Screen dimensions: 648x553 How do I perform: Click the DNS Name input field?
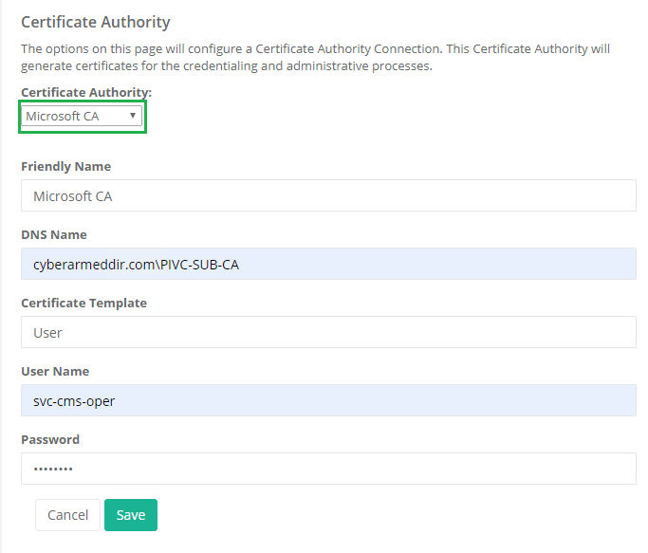[x=328, y=264]
